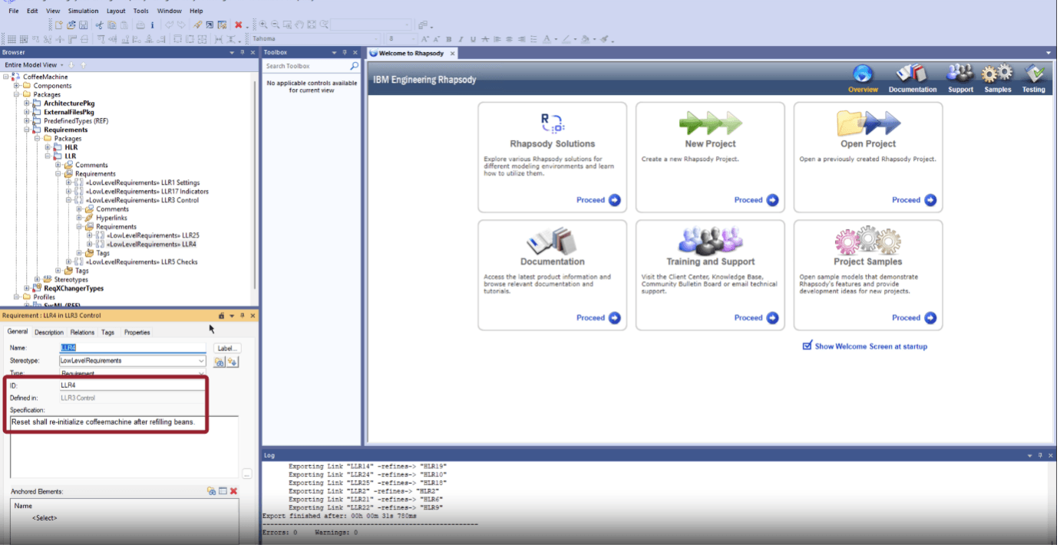Click the red X delete toolbar icon

239,25
